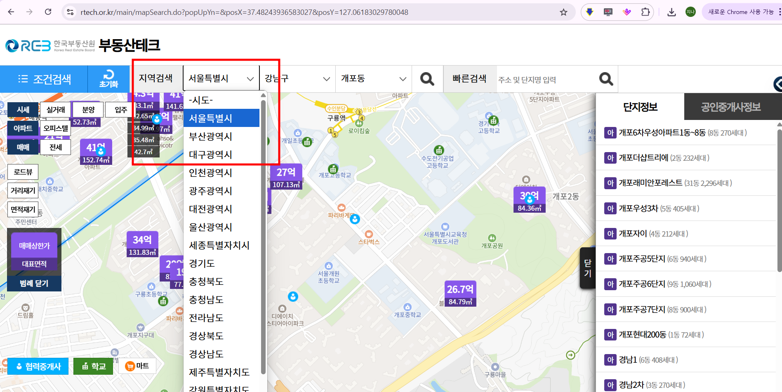
Task: Select the 매매 transaction type
Action: click(x=23, y=147)
